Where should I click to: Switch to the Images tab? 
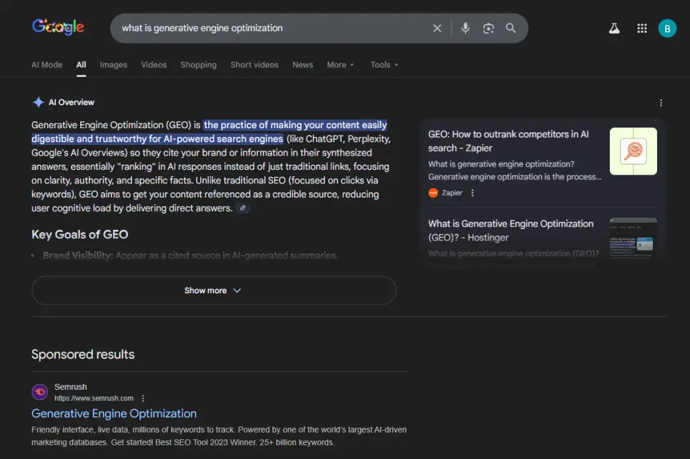pyautogui.click(x=113, y=65)
